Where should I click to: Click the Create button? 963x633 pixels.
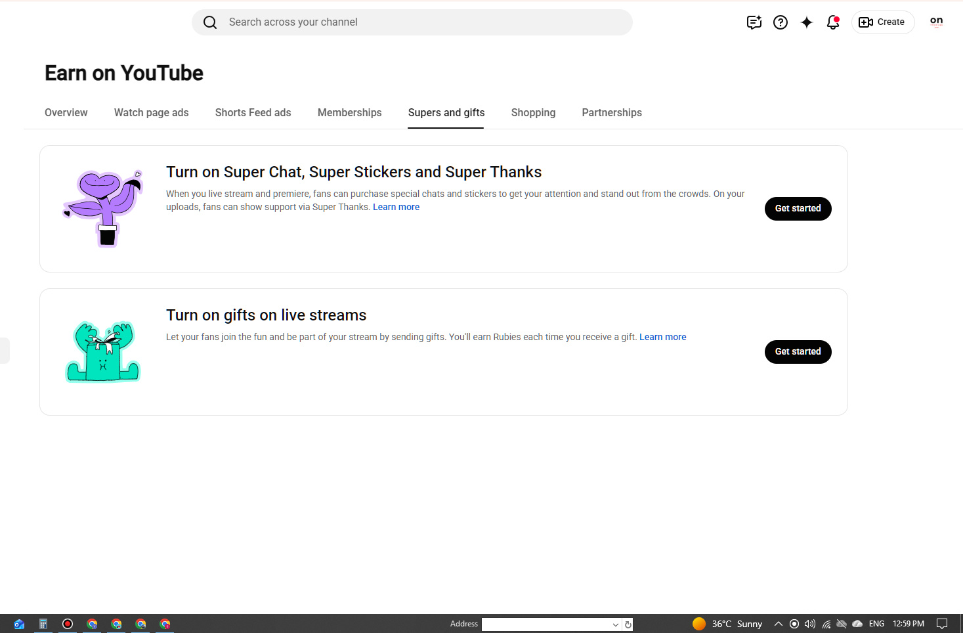[883, 22]
